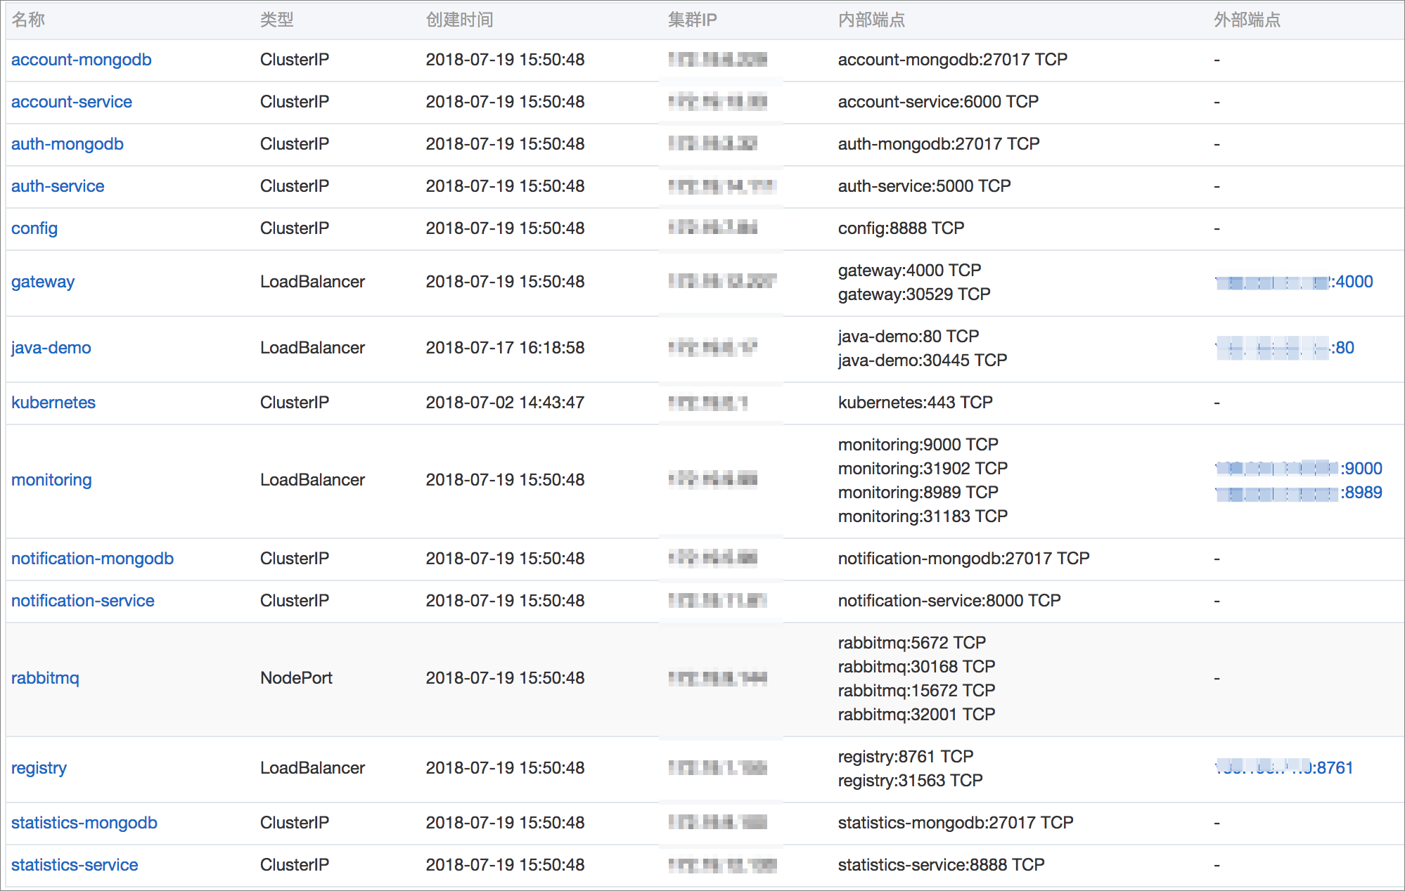
Task: Open monitoring external endpoint on port 8989
Action: [x=1299, y=493]
